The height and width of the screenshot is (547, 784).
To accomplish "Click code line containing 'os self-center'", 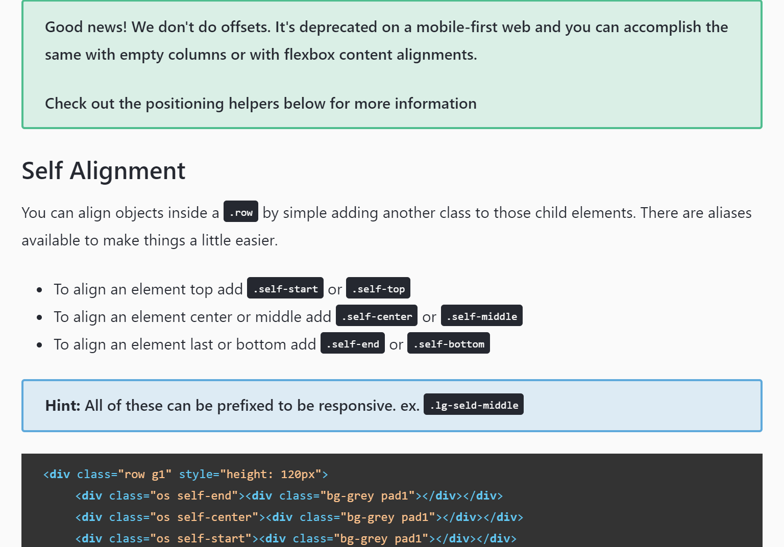I will pyautogui.click(x=299, y=517).
